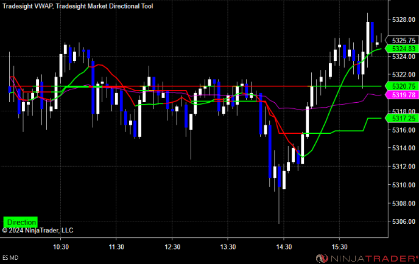Click the 5324.00 price axis label
This screenshot has width=419, height=264.
tap(404, 57)
